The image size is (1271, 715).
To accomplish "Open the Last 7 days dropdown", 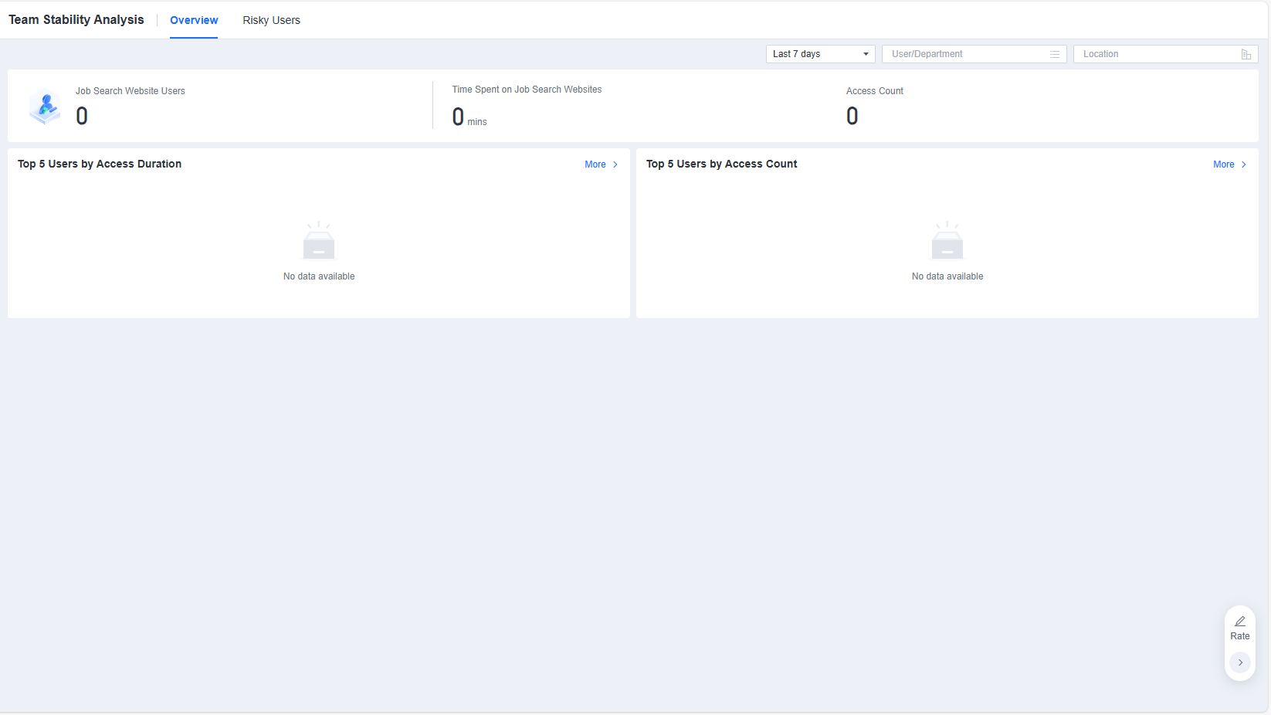I will click(820, 54).
